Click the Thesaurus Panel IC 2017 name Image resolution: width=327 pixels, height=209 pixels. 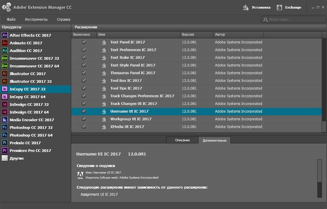(x=133, y=73)
